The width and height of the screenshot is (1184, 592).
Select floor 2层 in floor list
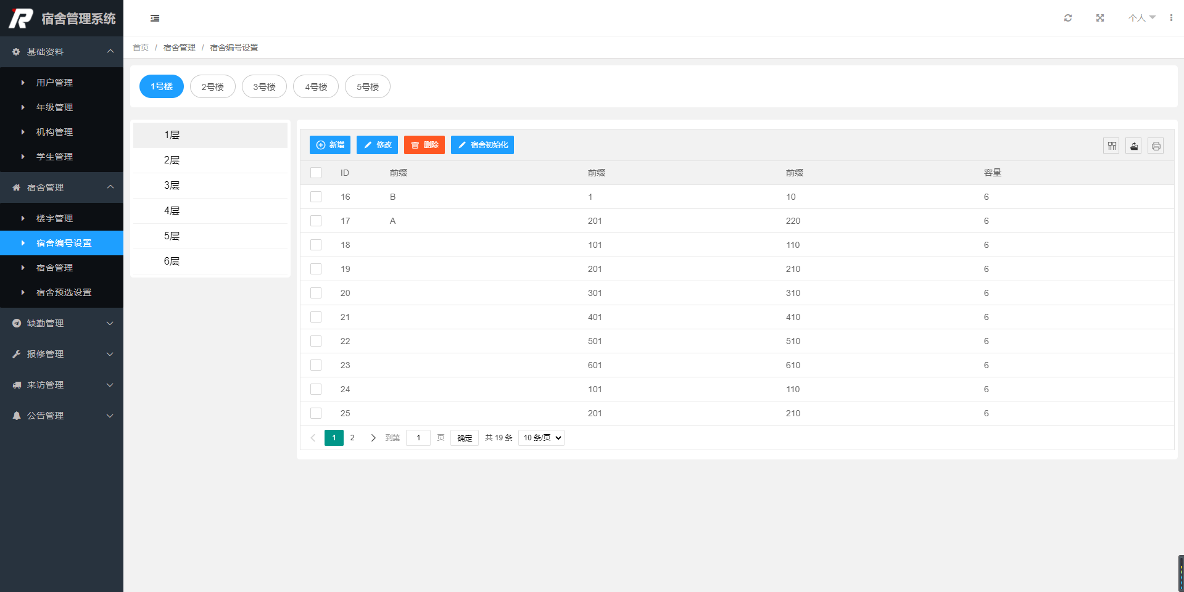(210, 160)
